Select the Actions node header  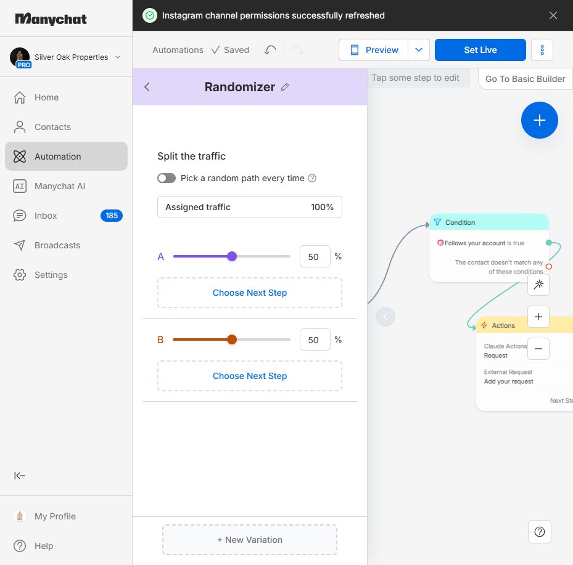(x=524, y=325)
